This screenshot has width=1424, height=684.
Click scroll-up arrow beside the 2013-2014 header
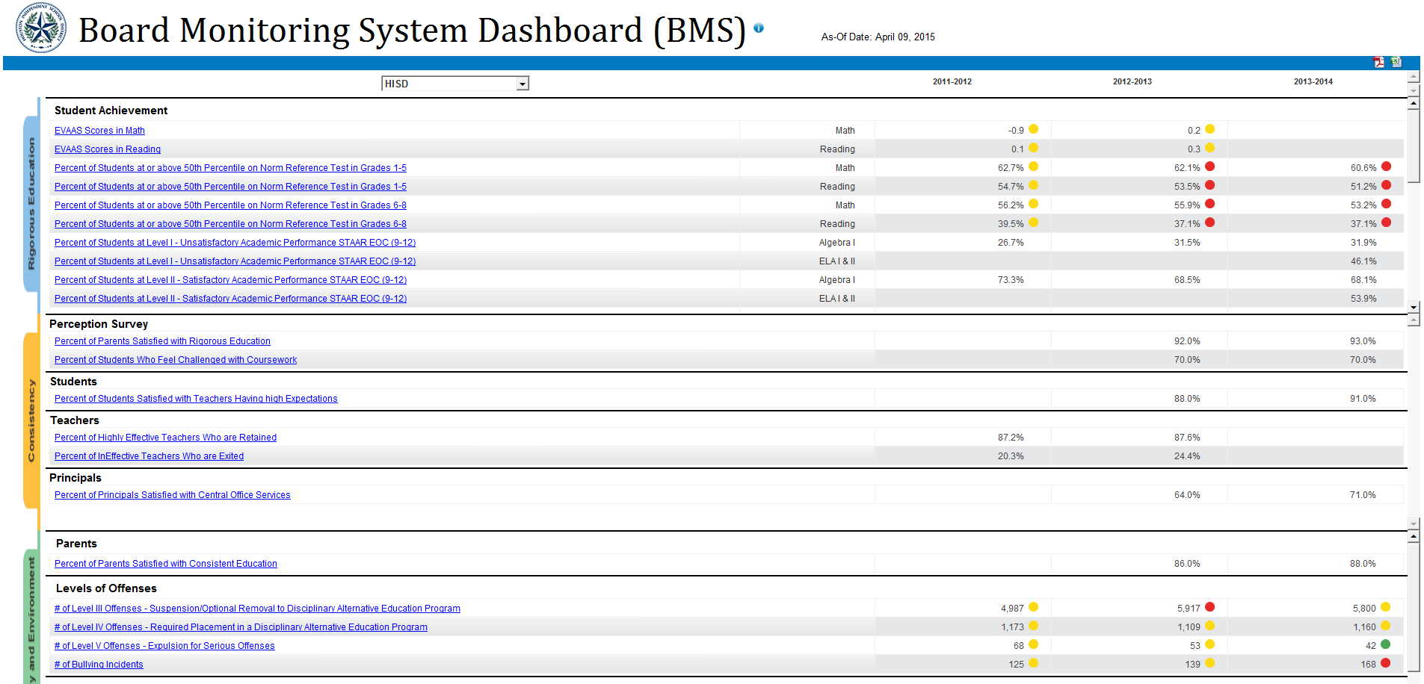tap(1414, 77)
